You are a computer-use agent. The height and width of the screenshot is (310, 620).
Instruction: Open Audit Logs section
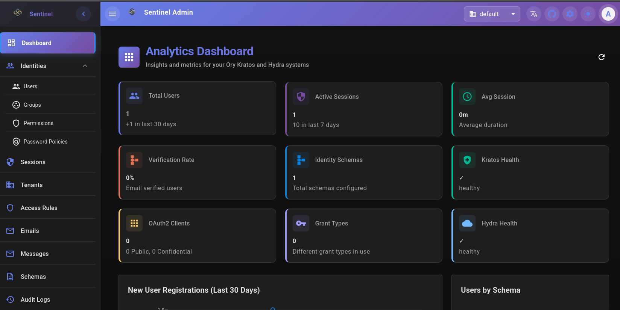[x=48, y=299]
